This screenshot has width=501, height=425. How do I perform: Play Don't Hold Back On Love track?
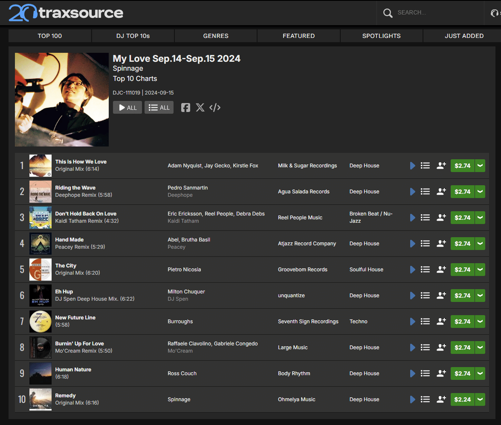coord(412,218)
